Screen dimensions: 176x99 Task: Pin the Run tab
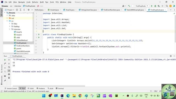click(x=5, y=81)
